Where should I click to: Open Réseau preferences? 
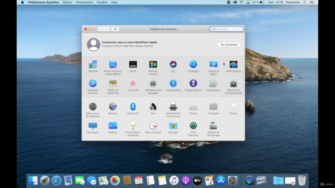[113, 107]
